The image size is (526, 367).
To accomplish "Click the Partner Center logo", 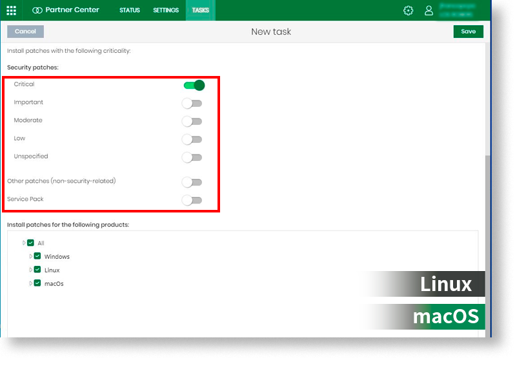I will point(66,10).
